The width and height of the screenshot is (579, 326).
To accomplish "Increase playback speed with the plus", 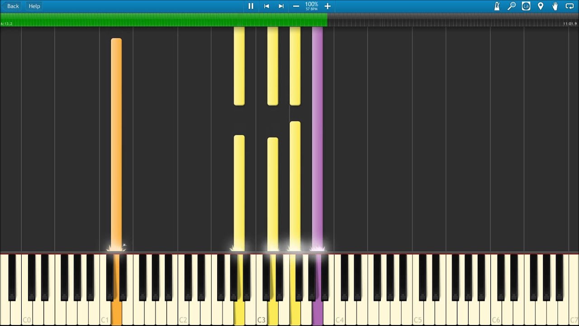I will click(x=327, y=6).
